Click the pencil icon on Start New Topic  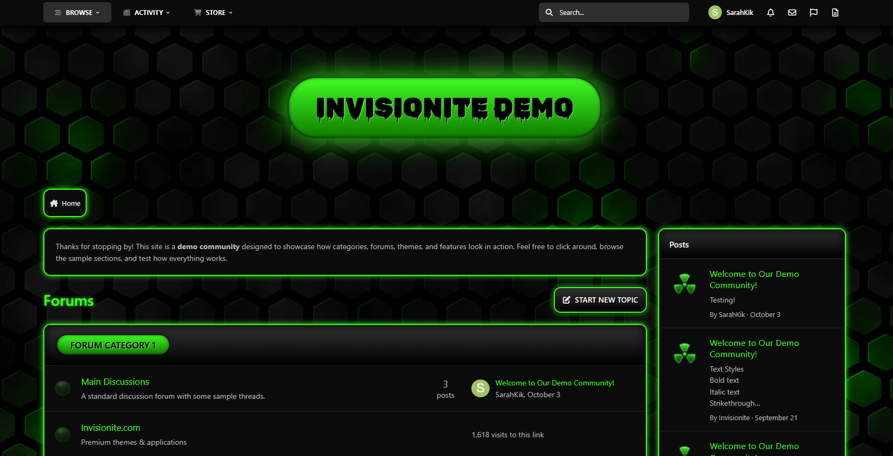(566, 300)
